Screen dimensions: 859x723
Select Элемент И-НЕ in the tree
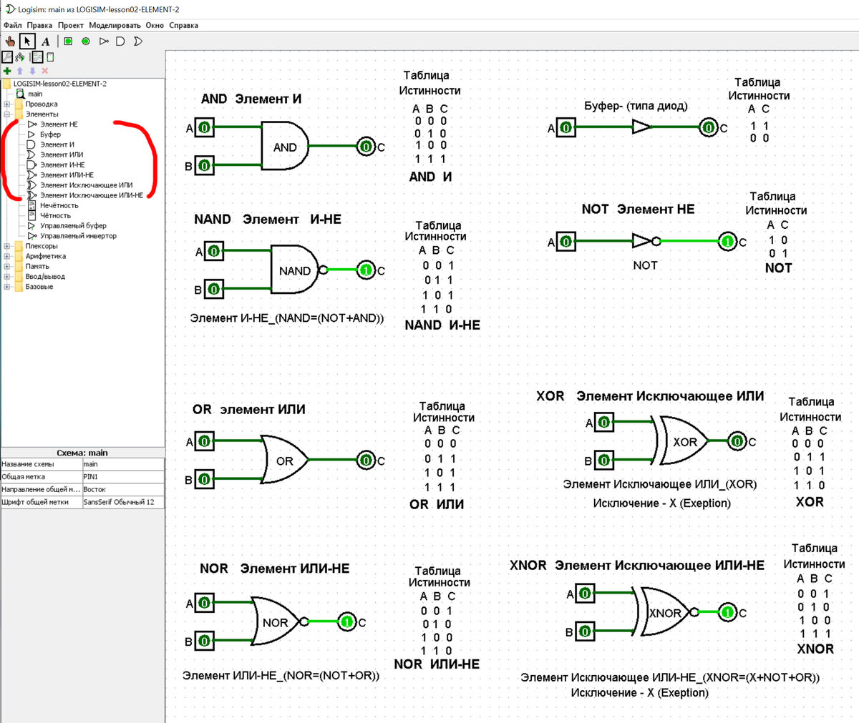tap(56, 164)
